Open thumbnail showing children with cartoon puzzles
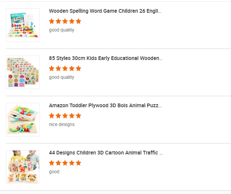Image resolution: width=231 pixels, height=194 pixels. tap(23, 167)
